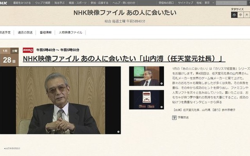Viewport: 250px width, 156px height.
Task: Set text size to 大
Action: 246,15
